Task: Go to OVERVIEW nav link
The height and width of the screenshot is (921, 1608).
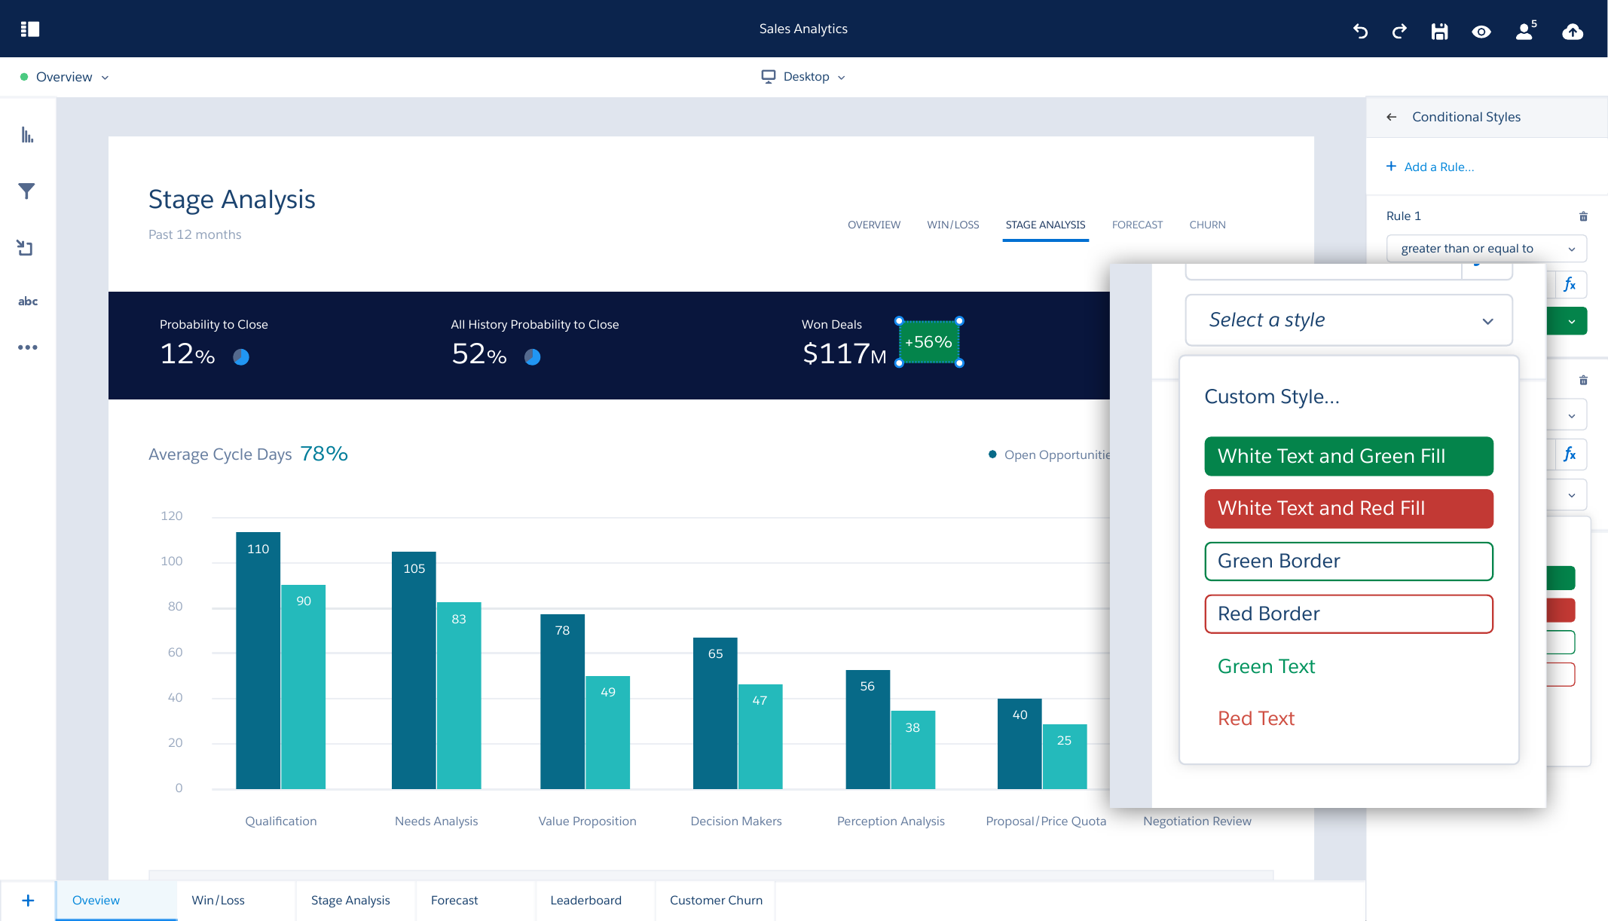Action: 874,225
